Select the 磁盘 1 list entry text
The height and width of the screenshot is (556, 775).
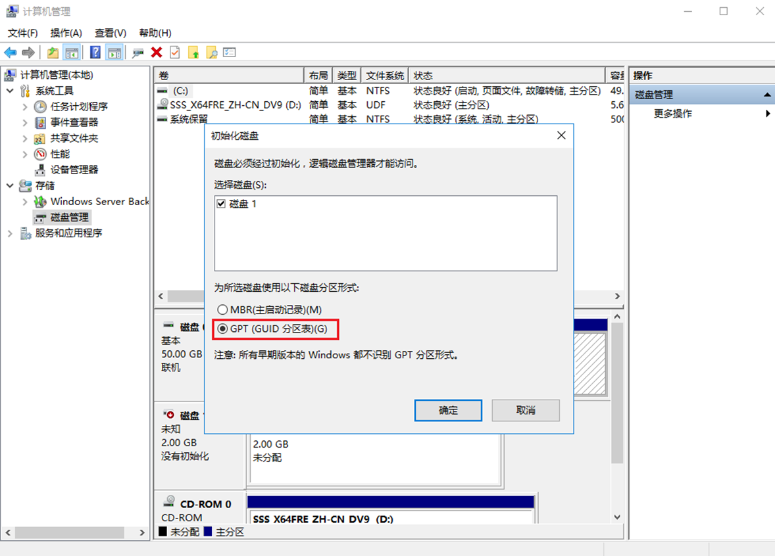point(243,204)
